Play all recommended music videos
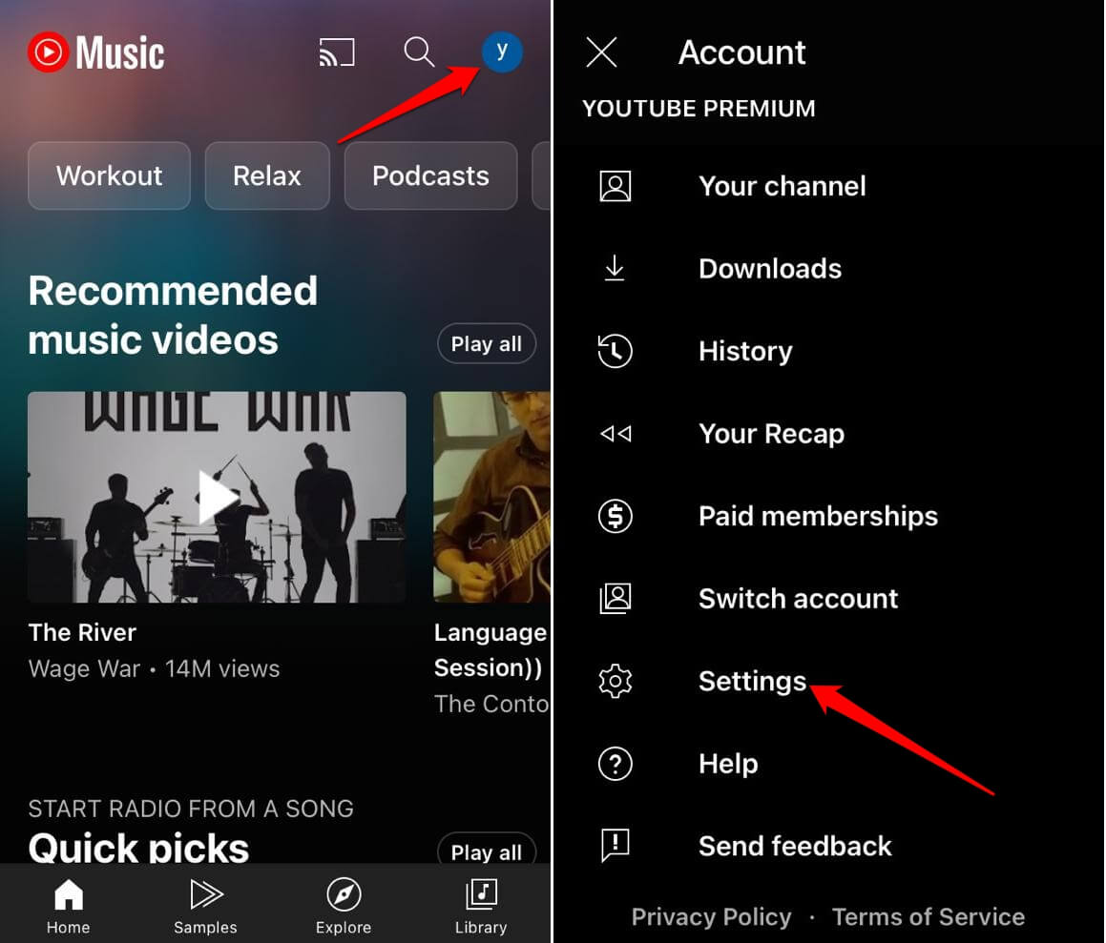This screenshot has height=943, width=1106. click(486, 344)
